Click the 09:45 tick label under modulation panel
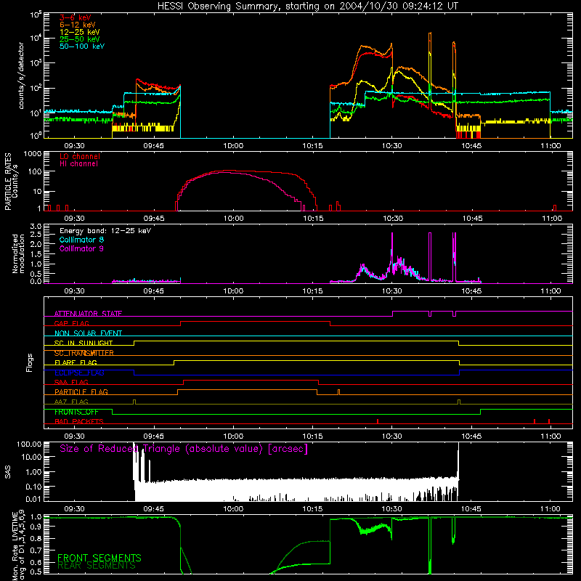Viewport: 581px width, 581px height. pyautogui.click(x=154, y=291)
